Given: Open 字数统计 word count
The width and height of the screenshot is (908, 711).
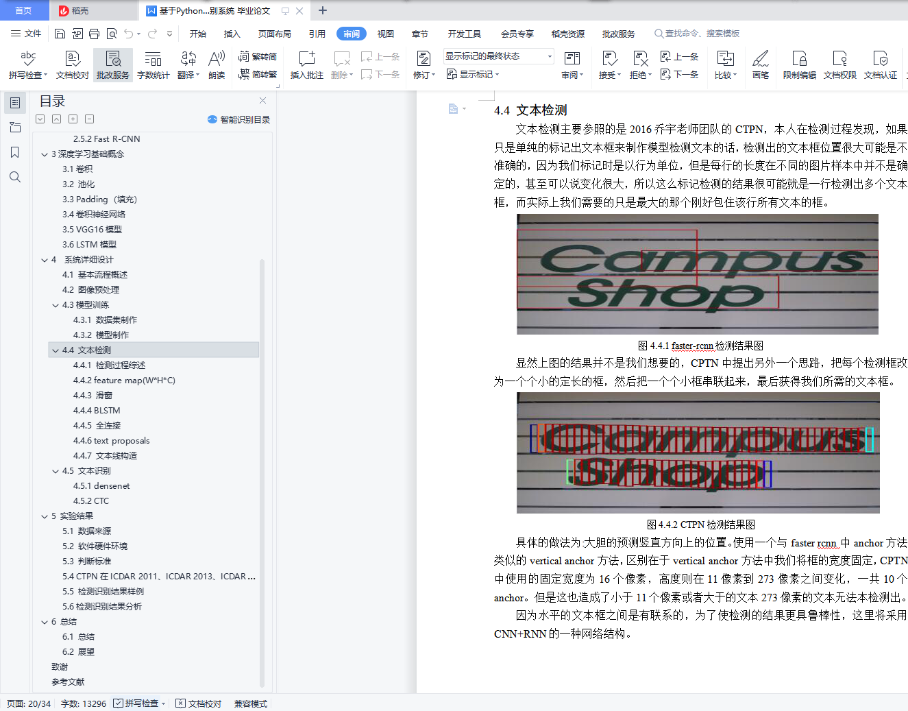Looking at the screenshot, I should (x=154, y=65).
